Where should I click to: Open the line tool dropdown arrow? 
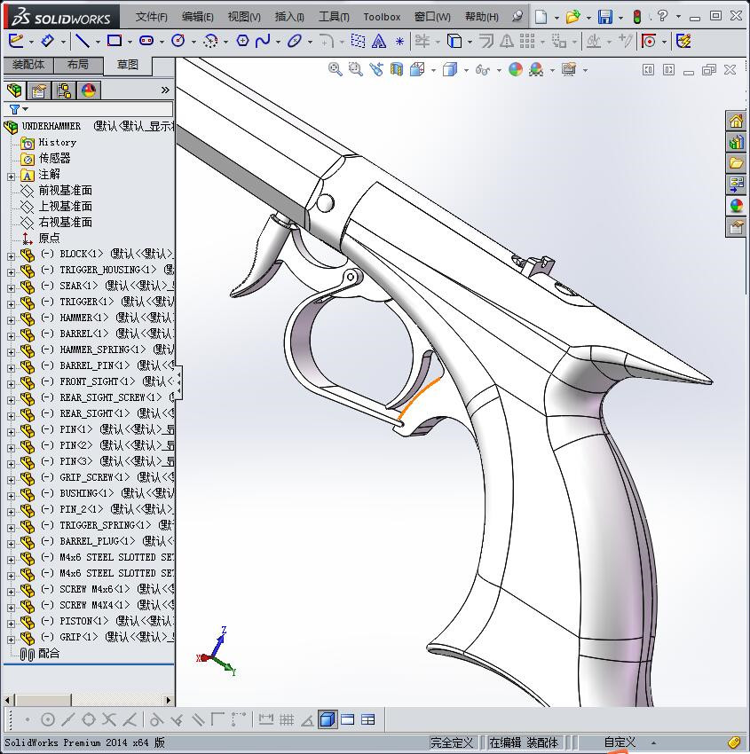coord(98,42)
